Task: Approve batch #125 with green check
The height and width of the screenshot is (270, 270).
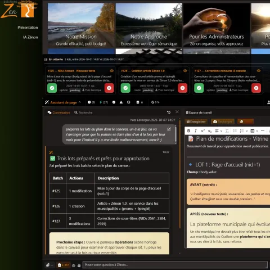Action: click(52, 88)
